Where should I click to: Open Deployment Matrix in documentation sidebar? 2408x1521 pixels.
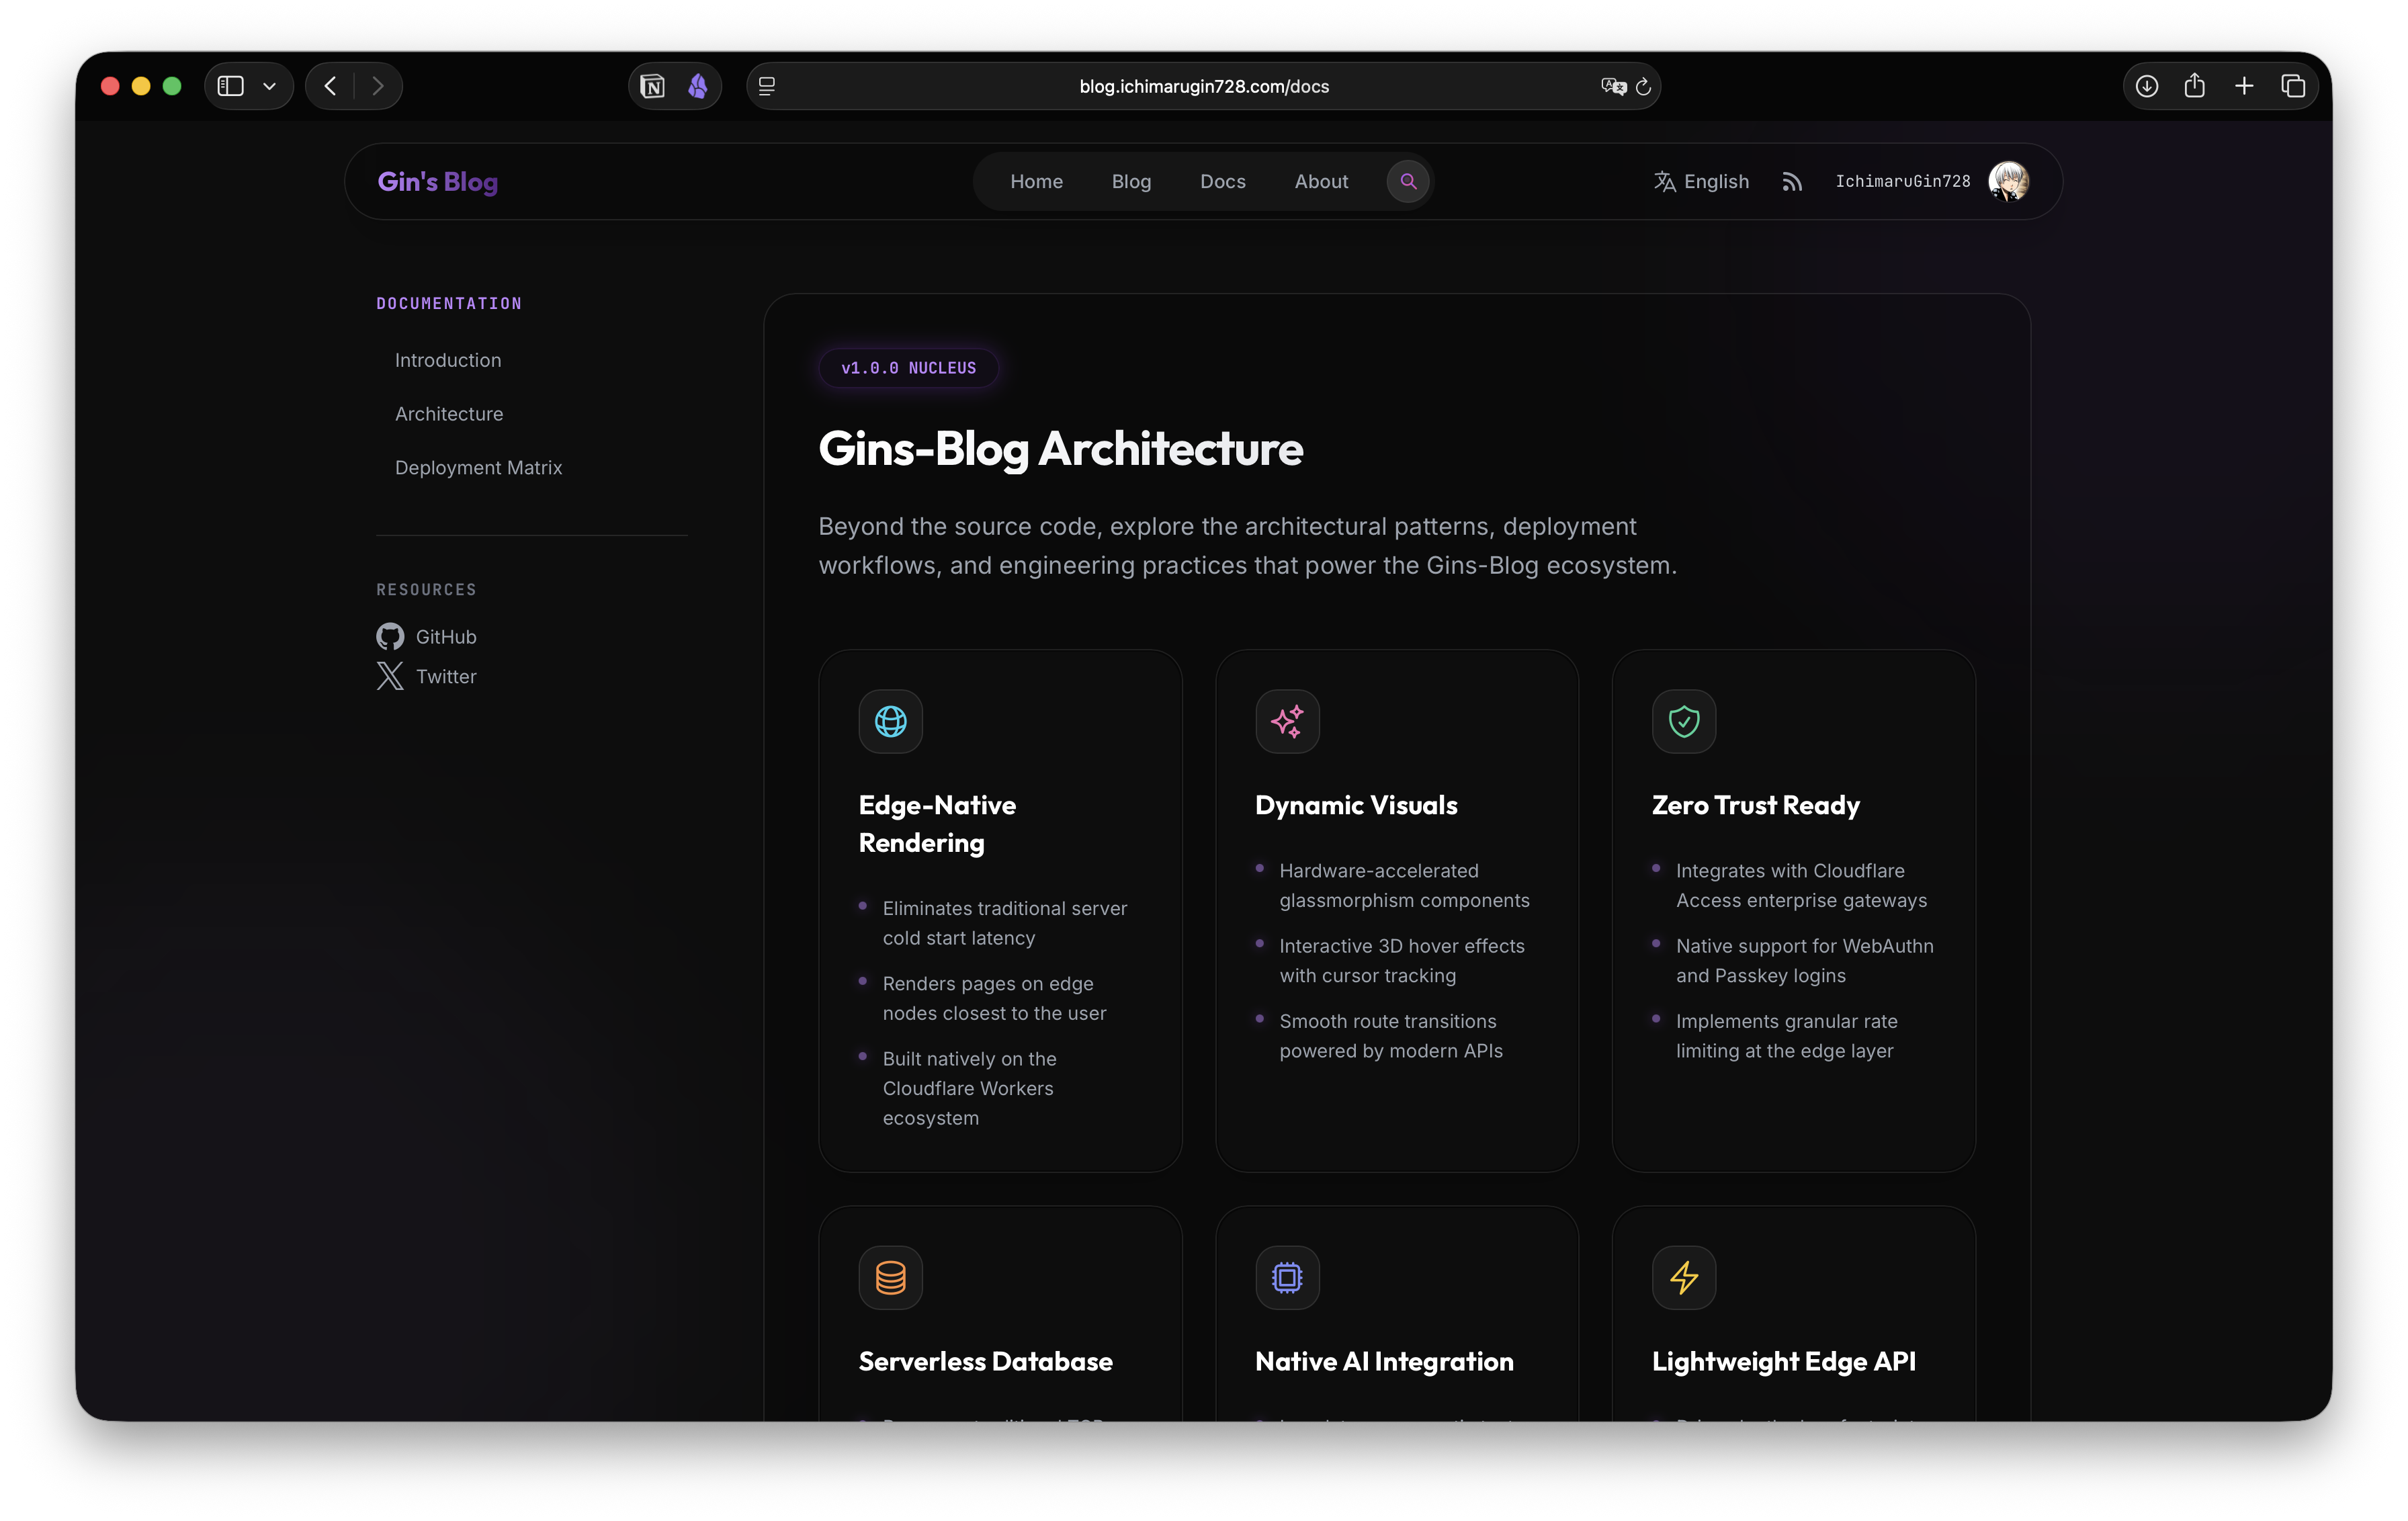[478, 468]
